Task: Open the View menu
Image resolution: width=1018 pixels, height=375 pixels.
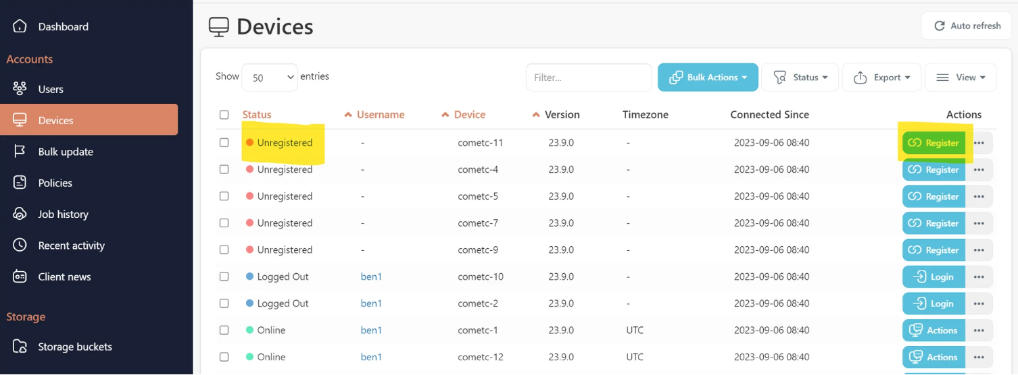Action: [x=960, y=78]
